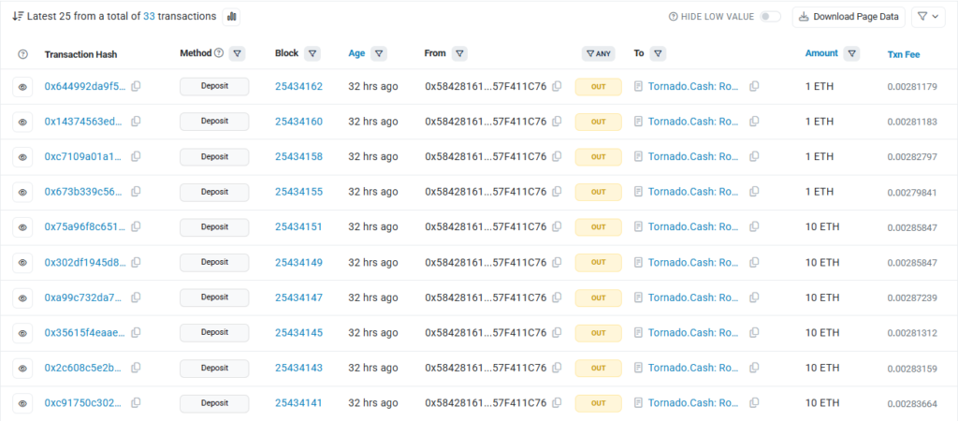Viewport: 958px width, 421px height.
Task: Open the To column filter
Action: click(658, 53)
